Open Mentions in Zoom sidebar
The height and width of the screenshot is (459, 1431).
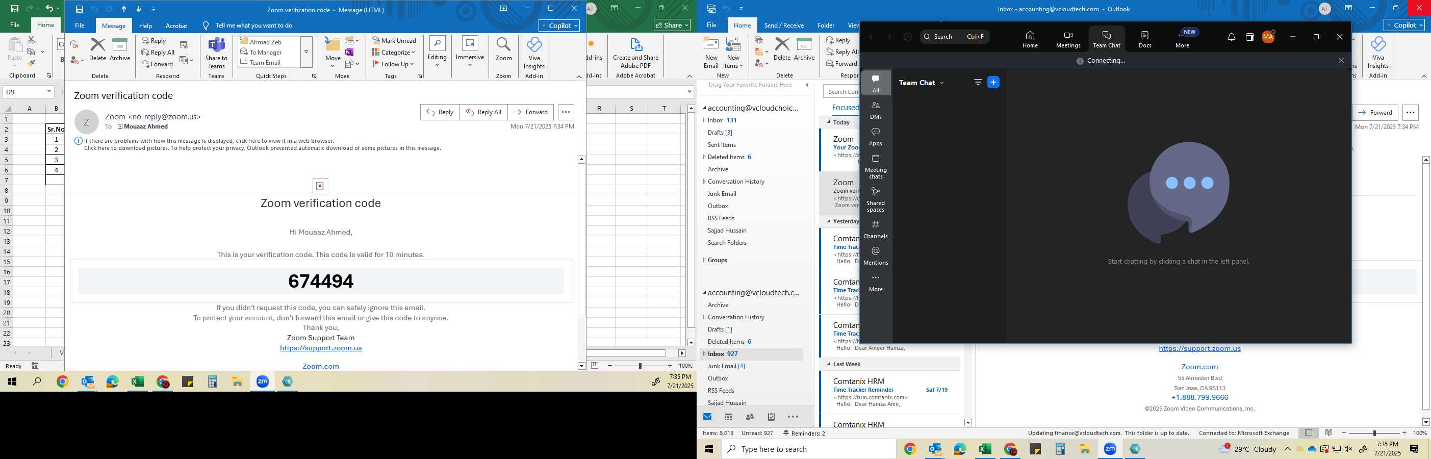pos(876,256)
